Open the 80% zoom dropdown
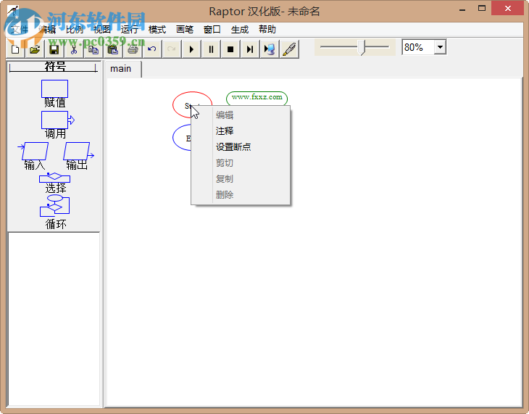This screenshot has width=529, height=414. (x=440, y=47)
